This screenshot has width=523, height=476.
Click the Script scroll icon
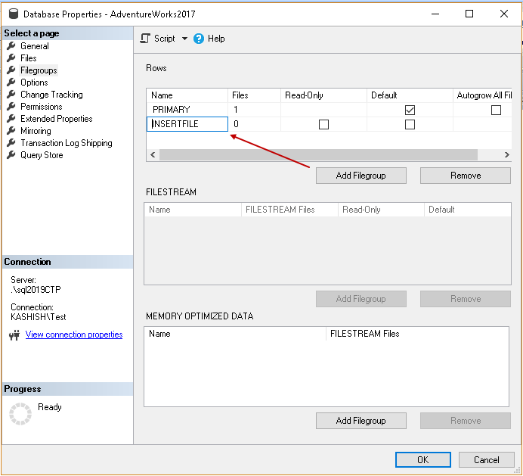[145, 39]
